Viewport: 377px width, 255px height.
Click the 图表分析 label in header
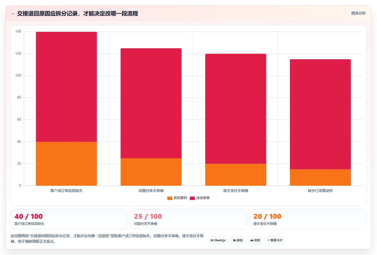[358, 13]
